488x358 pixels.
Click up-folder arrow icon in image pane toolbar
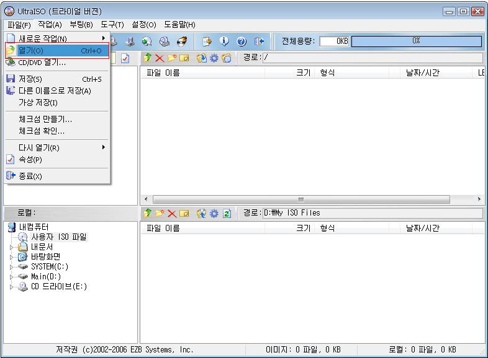click(148, 58)
